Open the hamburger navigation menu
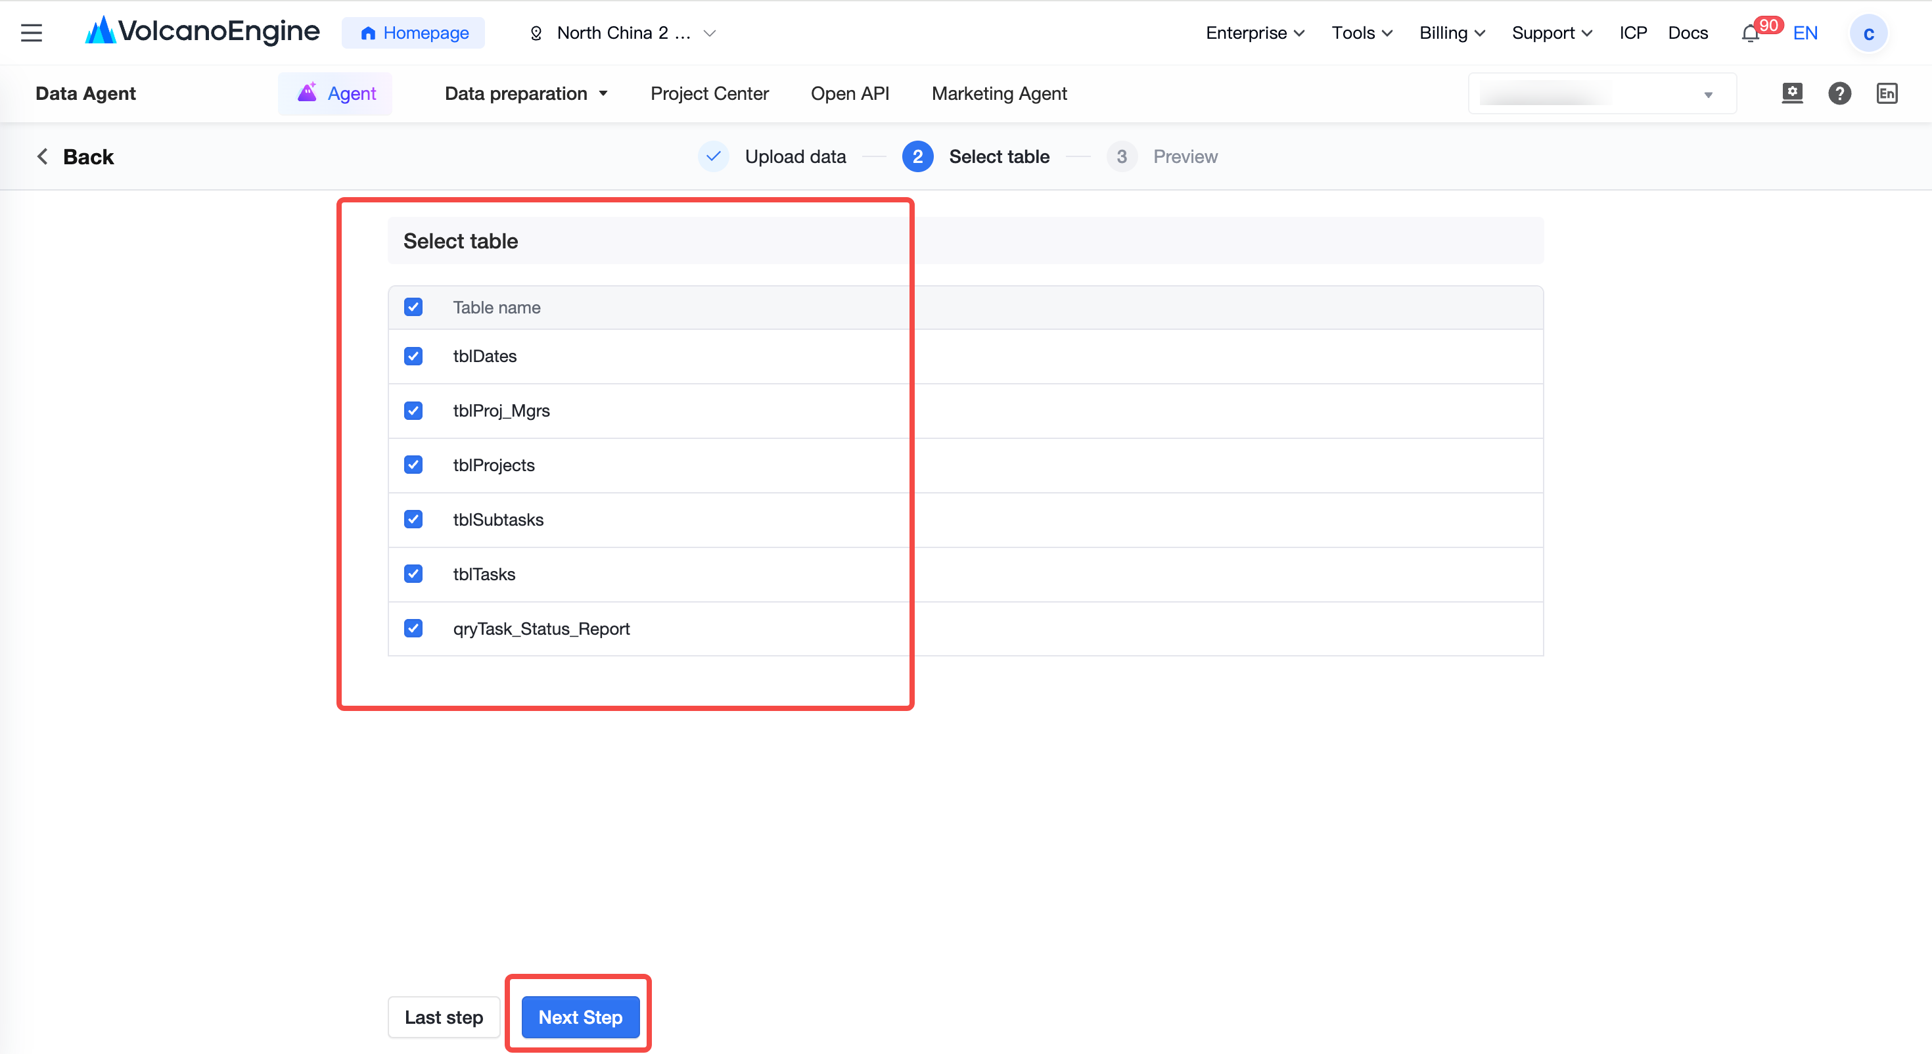This screenshot has height=1054, width=1932. pos(31,33)
